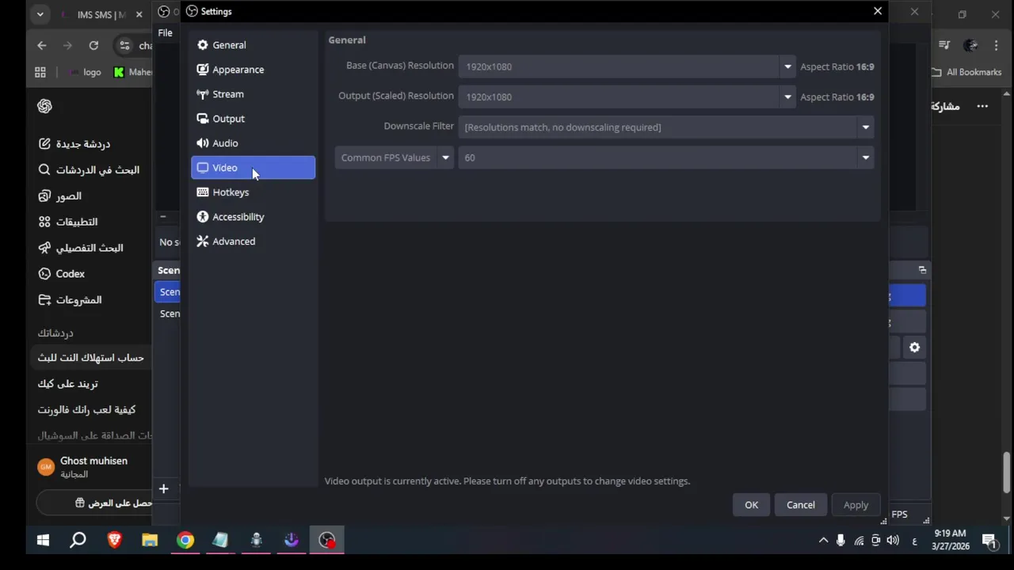Expand the Output (Scaled) Resolution dropdown arrow
Viewport: 1014px width, 570px height.
[x=787, y=97]
